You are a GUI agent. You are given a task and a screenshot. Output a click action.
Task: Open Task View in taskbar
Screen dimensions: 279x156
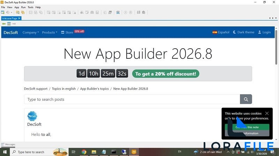tap(73, 152)
